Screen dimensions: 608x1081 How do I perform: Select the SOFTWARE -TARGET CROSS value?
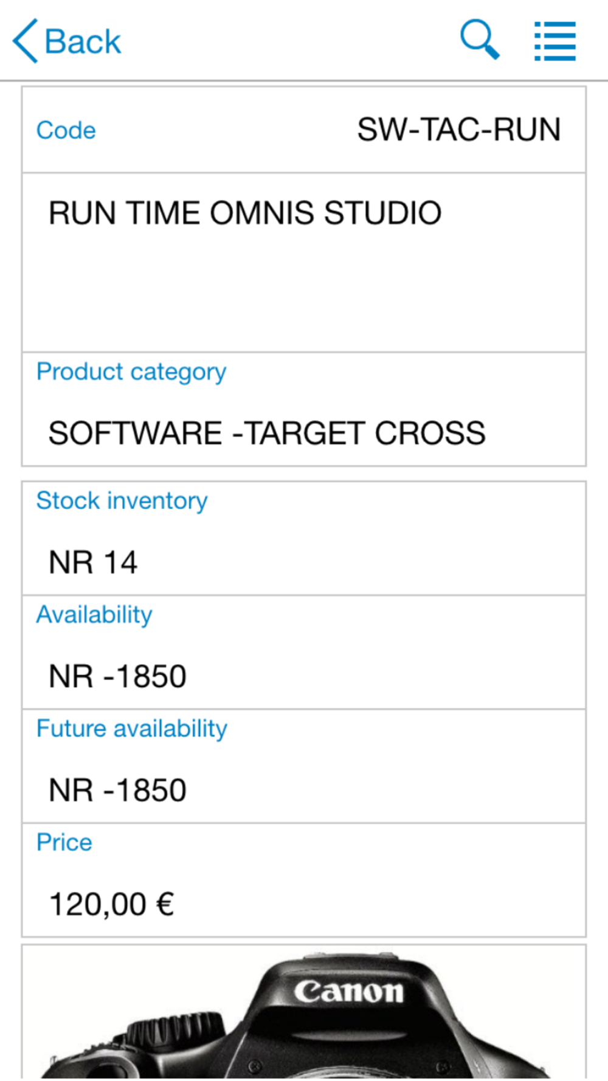click(x=267, y=433)
